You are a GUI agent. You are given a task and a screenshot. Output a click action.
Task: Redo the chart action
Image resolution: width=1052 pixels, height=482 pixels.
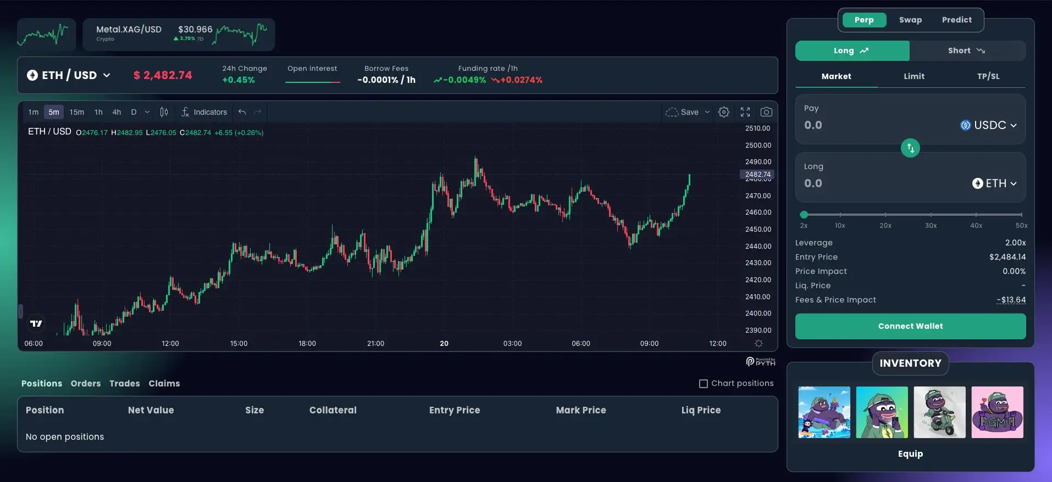click(257, 112)
